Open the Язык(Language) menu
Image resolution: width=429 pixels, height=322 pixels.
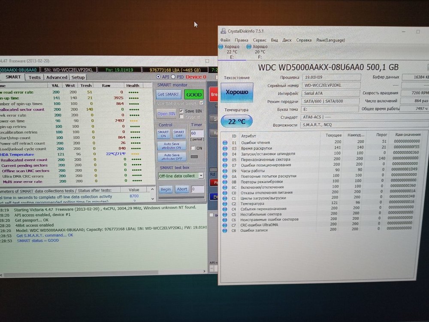330,40
